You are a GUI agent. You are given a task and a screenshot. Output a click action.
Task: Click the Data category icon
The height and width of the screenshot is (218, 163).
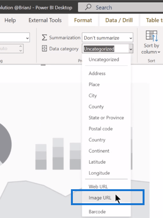click(45, 49)
